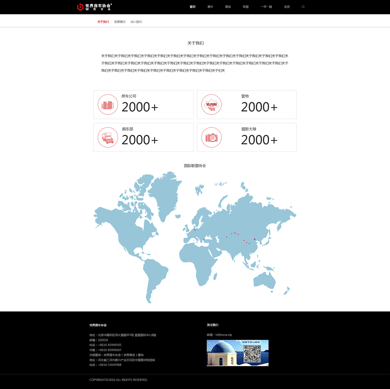The width and height of the screenshot is (390, 389).
Task: Go to 首页 in the top navigation
Action: click(193, 7)
